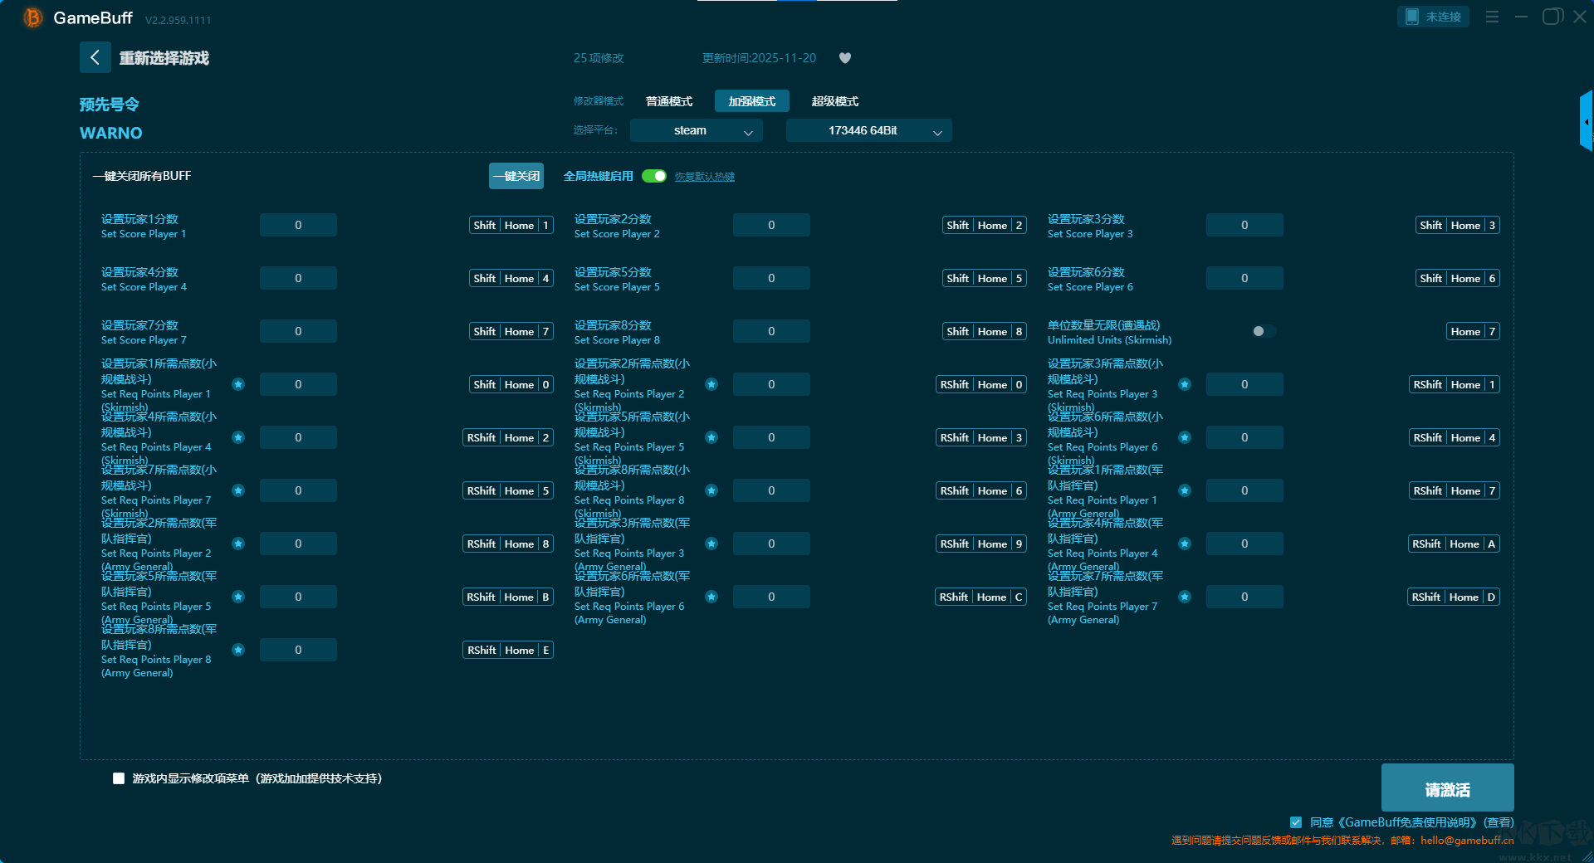Check the show in-game trainer menu checkbox
1594x863 pixels.
[119, 778]
